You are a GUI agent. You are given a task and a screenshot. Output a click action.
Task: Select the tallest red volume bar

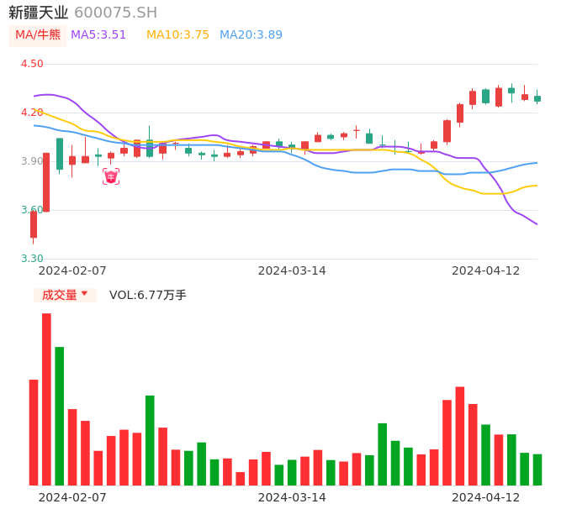(46, 399)
